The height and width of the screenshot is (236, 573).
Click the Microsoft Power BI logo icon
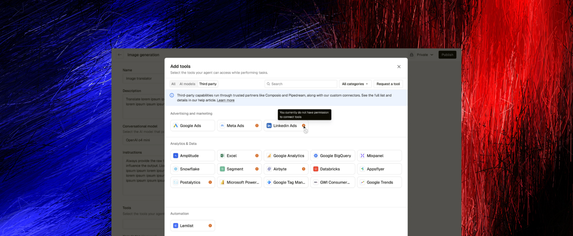[x=222, y=182]
